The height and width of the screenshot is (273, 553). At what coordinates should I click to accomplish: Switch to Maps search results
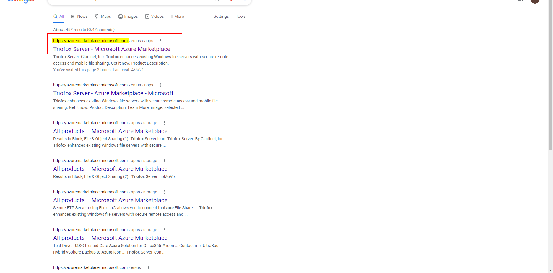point(103,17)
